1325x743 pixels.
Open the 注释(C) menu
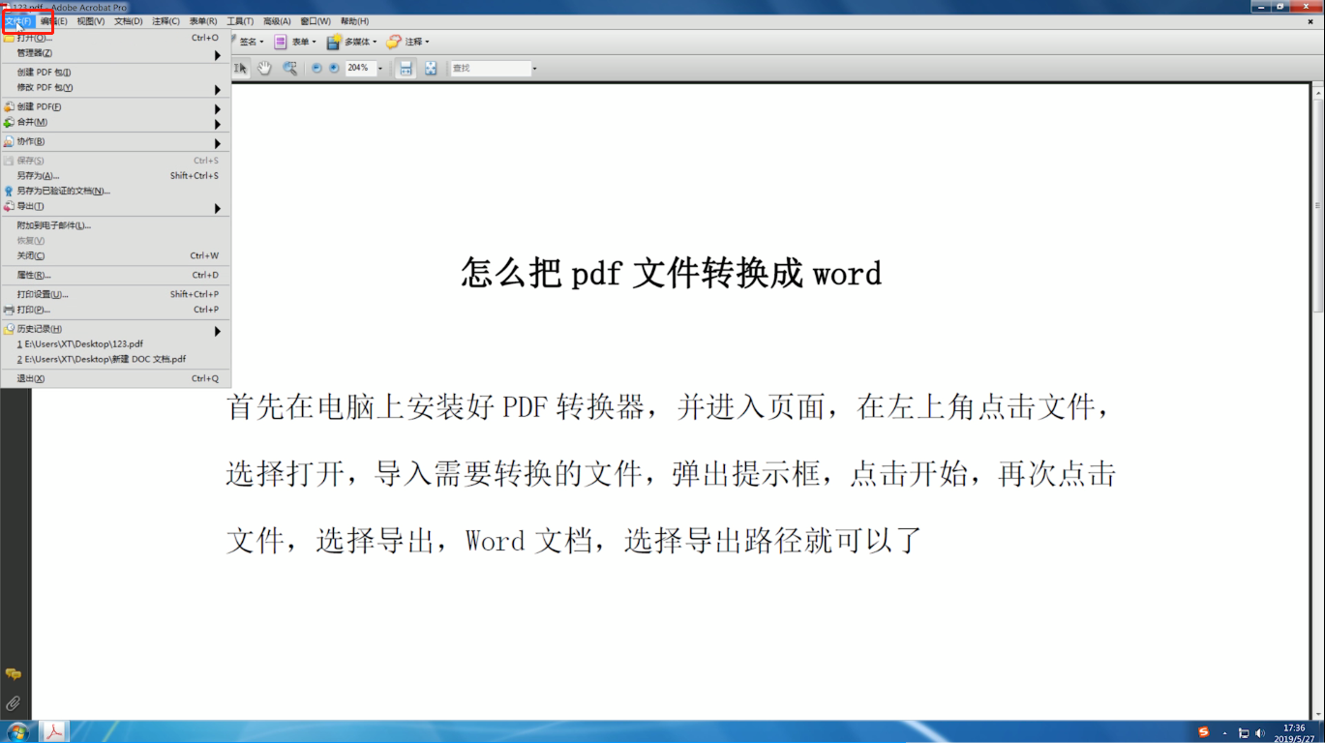pyautogui.click(x=166, y=21)
